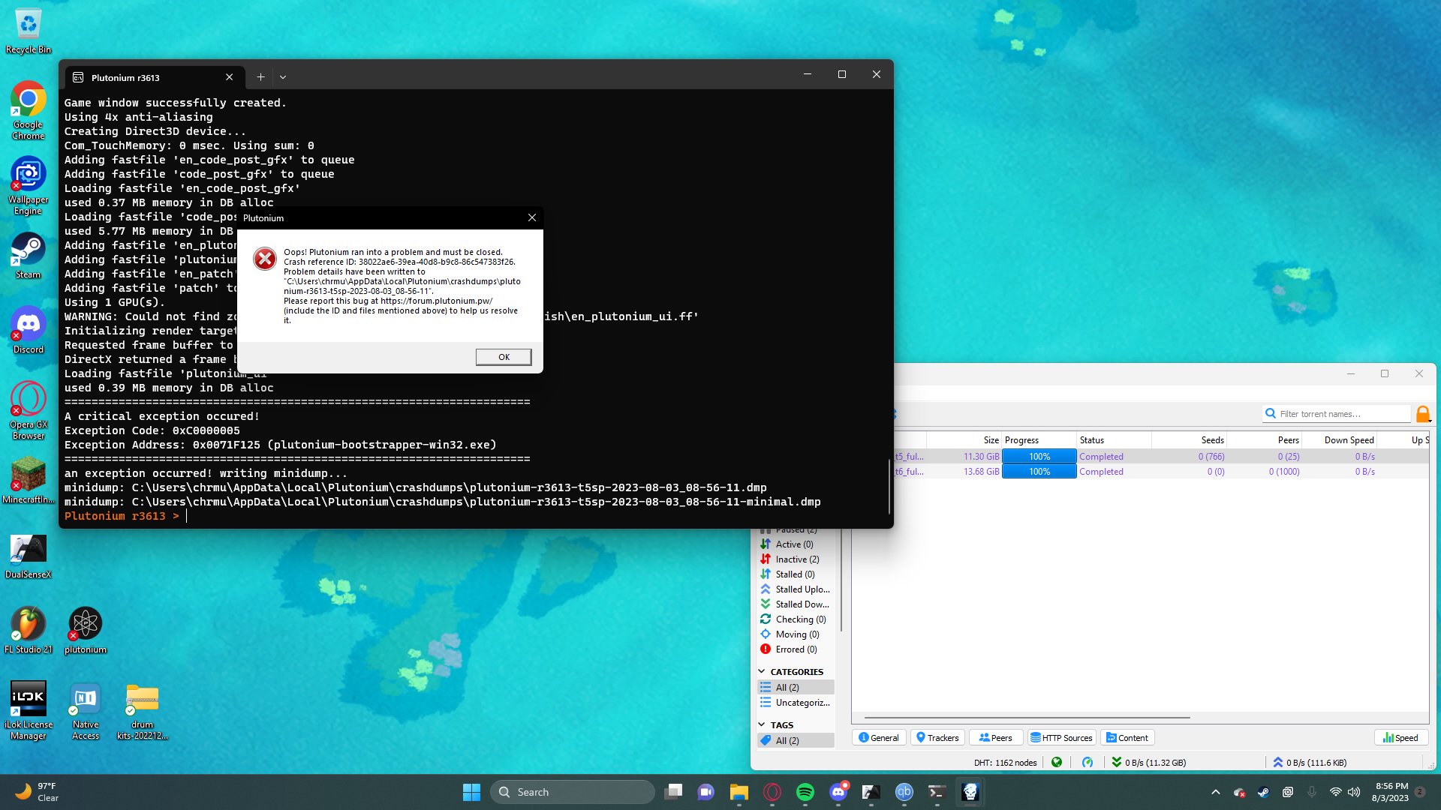Viewport: 1441px width, 810px height.
Task: Filter torrents by Stalled Uploading status
Action: [x=794, y=589]
